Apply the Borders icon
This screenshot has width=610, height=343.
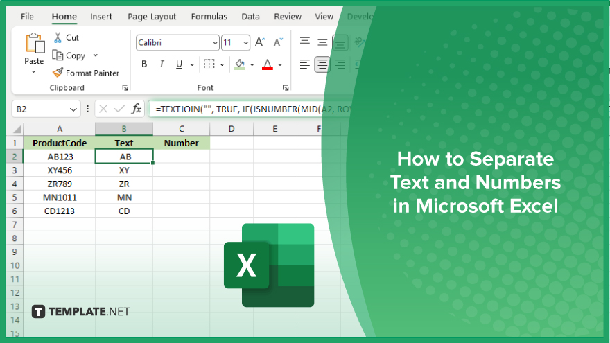click(x=209, y=64)
